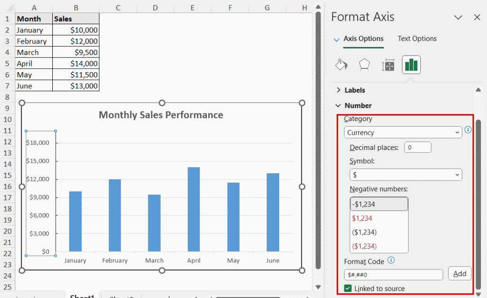This screenshot has height=298, width=487.
Task: Click the info icon beside Currency category
Action: pos(468,130)
